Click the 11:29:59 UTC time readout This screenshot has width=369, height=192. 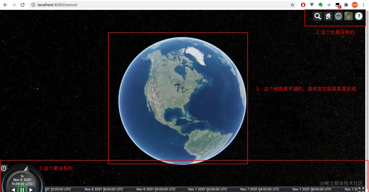(22, 184)
